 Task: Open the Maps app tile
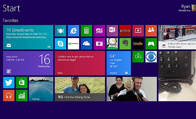point(99,31)
